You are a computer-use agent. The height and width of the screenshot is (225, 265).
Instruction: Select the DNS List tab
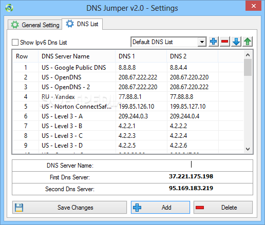[82, 24]
